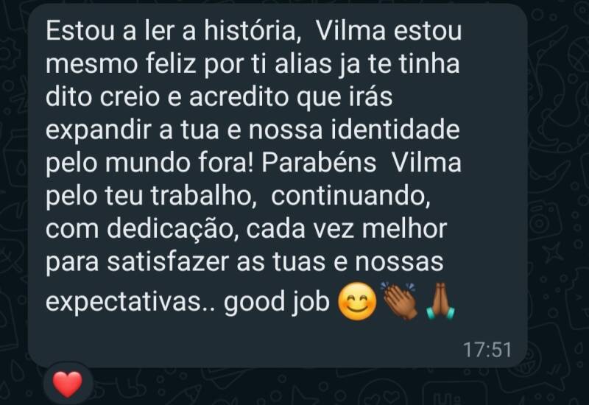The image size is (589, 405).
Task: Click the word "continuando,"
Action: [x=350, y=196]
